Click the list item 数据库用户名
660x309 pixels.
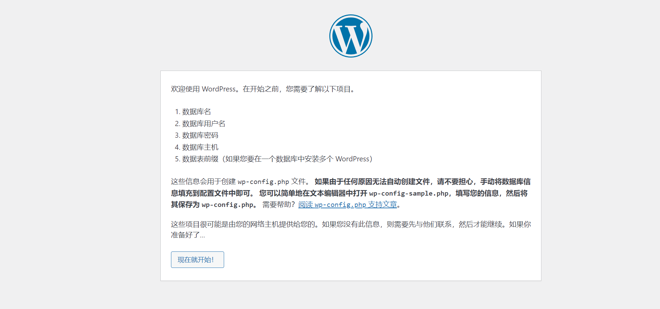(204, 124)
